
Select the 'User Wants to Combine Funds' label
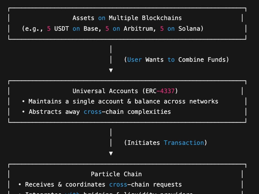click(x=176, y=59)
